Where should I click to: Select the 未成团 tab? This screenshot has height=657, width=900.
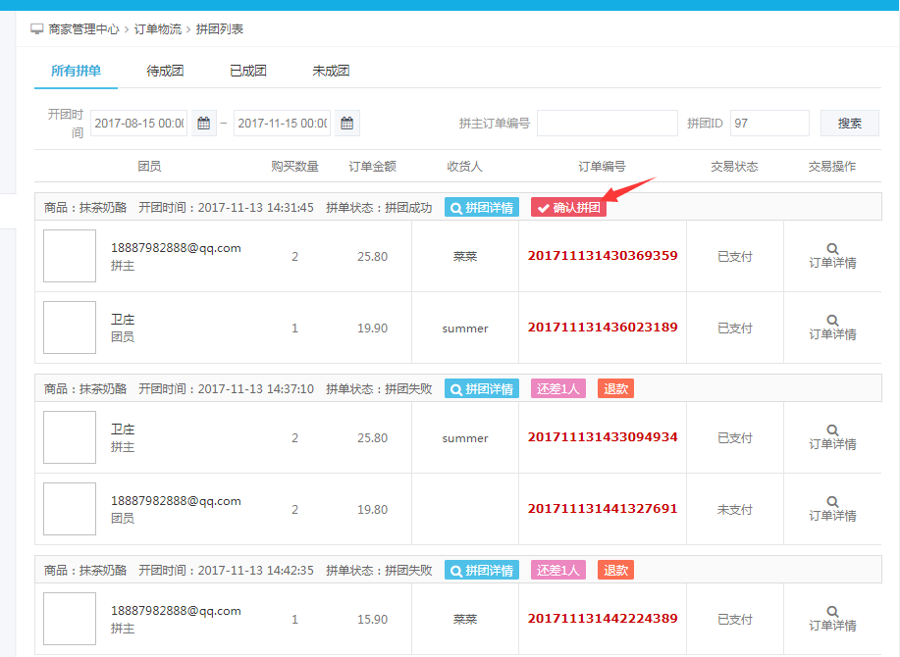[331, 72]
